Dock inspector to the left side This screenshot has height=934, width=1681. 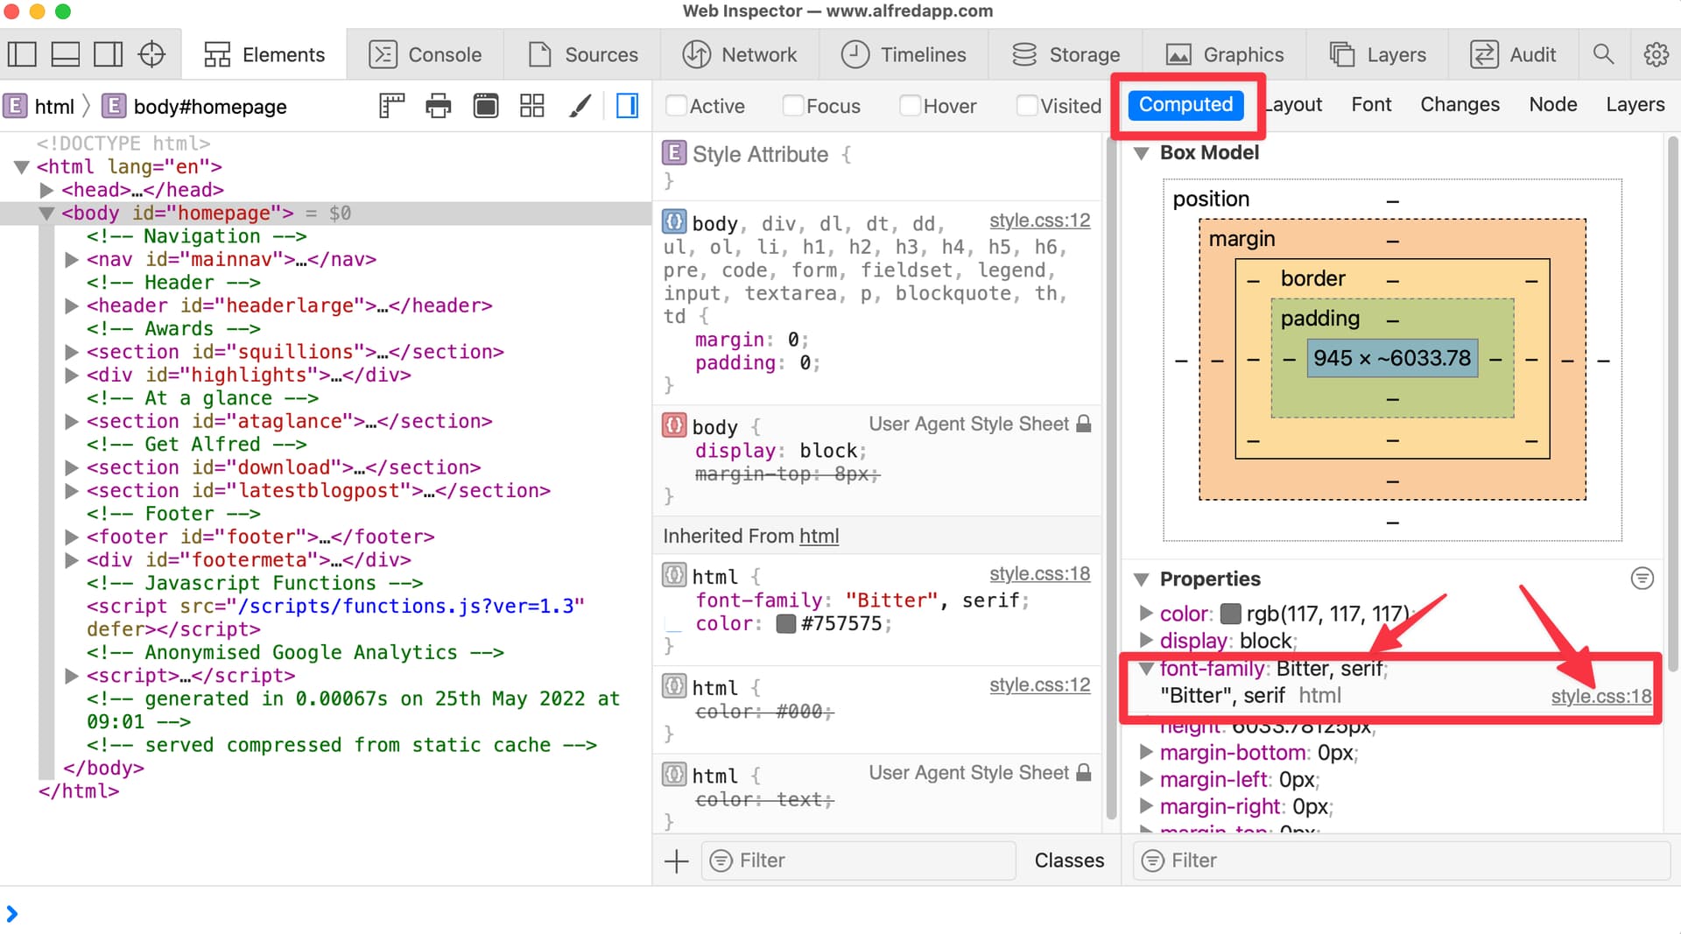(x=22, y=54)
